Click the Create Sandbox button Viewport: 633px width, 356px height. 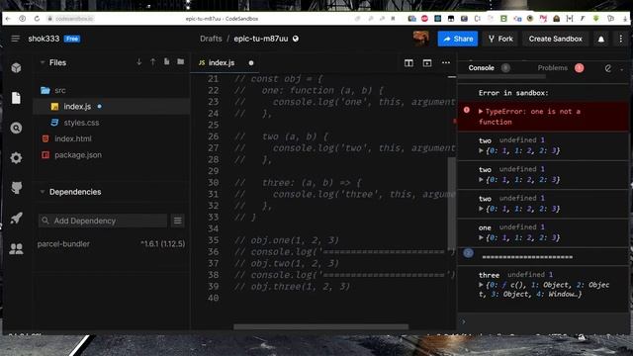point(556,39)
